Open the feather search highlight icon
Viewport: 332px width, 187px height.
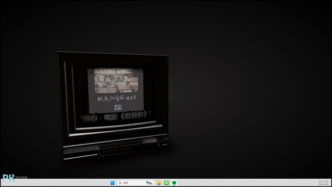coord(149,183)
